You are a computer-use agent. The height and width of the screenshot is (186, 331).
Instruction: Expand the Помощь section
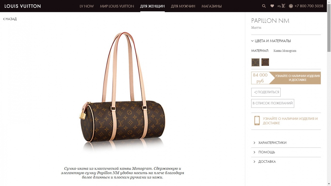coord(286,152)
